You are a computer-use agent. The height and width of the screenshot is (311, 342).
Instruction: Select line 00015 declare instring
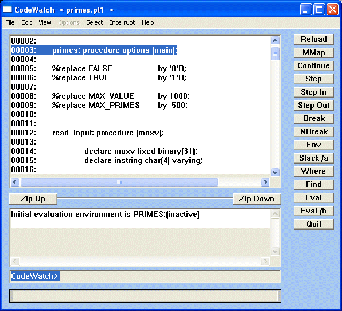tap(107, 160)
